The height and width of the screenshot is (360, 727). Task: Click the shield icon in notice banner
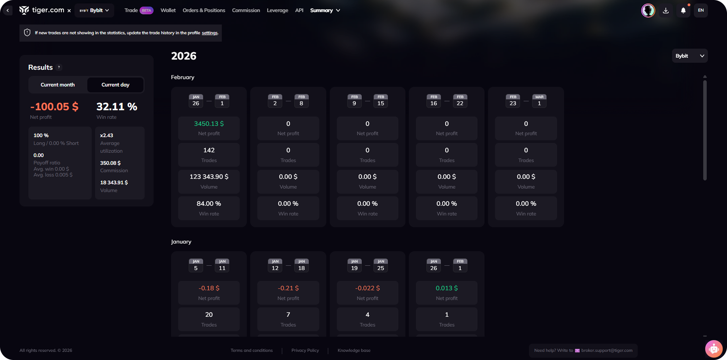click(x=27, y=33)
